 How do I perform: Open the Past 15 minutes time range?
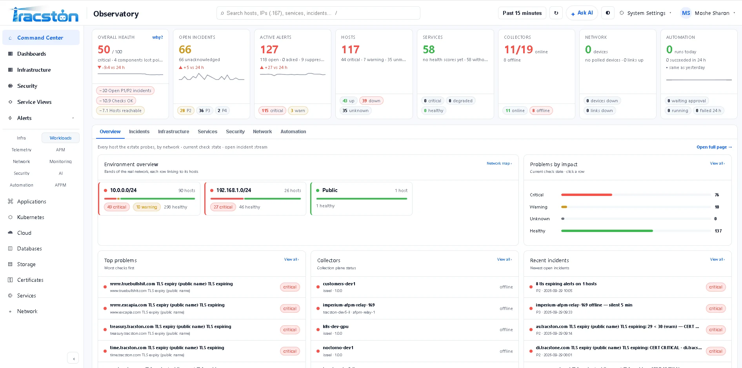click(x=522, y=13)
